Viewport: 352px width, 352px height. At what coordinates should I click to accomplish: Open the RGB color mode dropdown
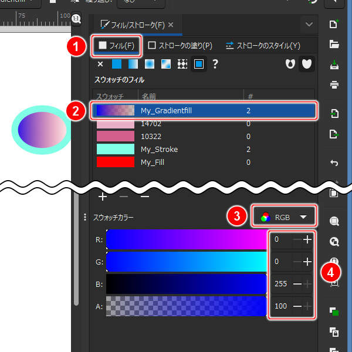point(284,217)
